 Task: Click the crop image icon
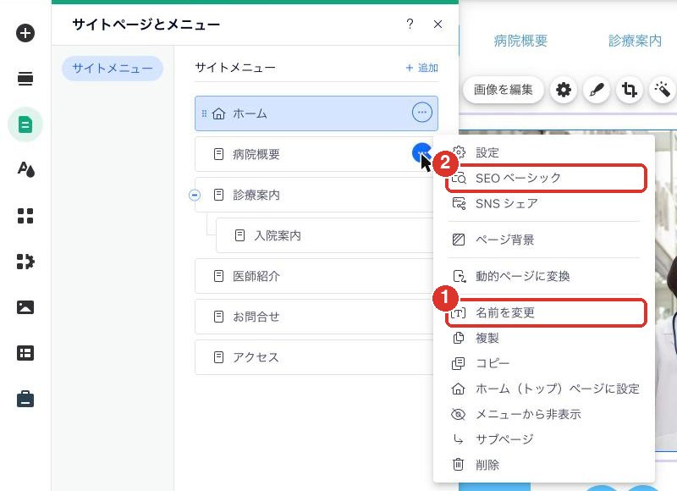(x=629, y=90)
